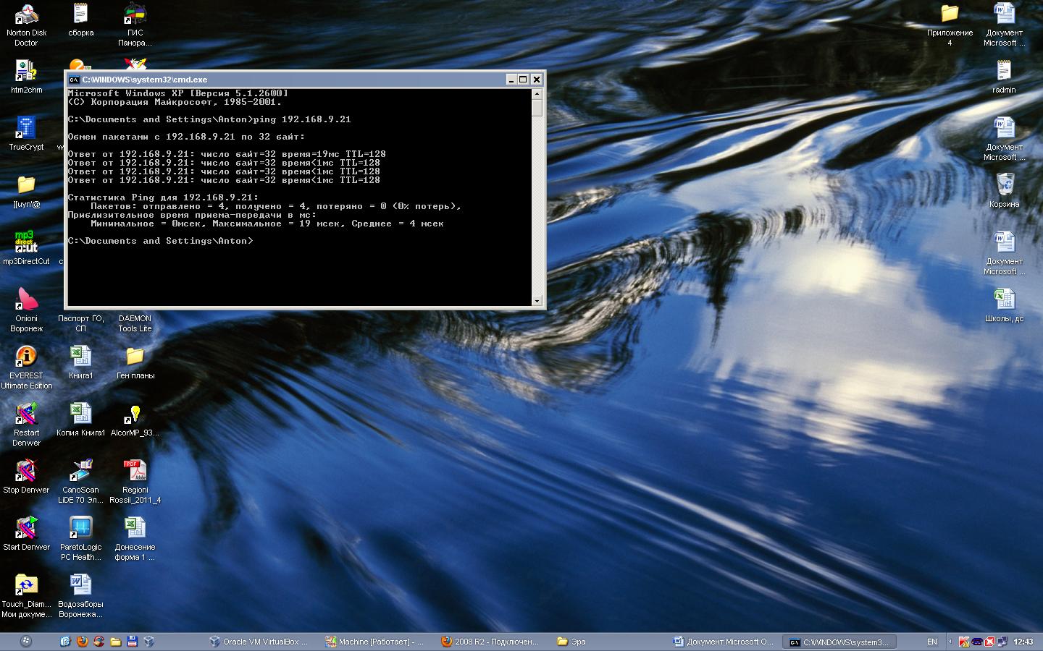Click the mp3DirectCut desktop icon
This screenshot has height=651, width=1043.
[26, 244]
